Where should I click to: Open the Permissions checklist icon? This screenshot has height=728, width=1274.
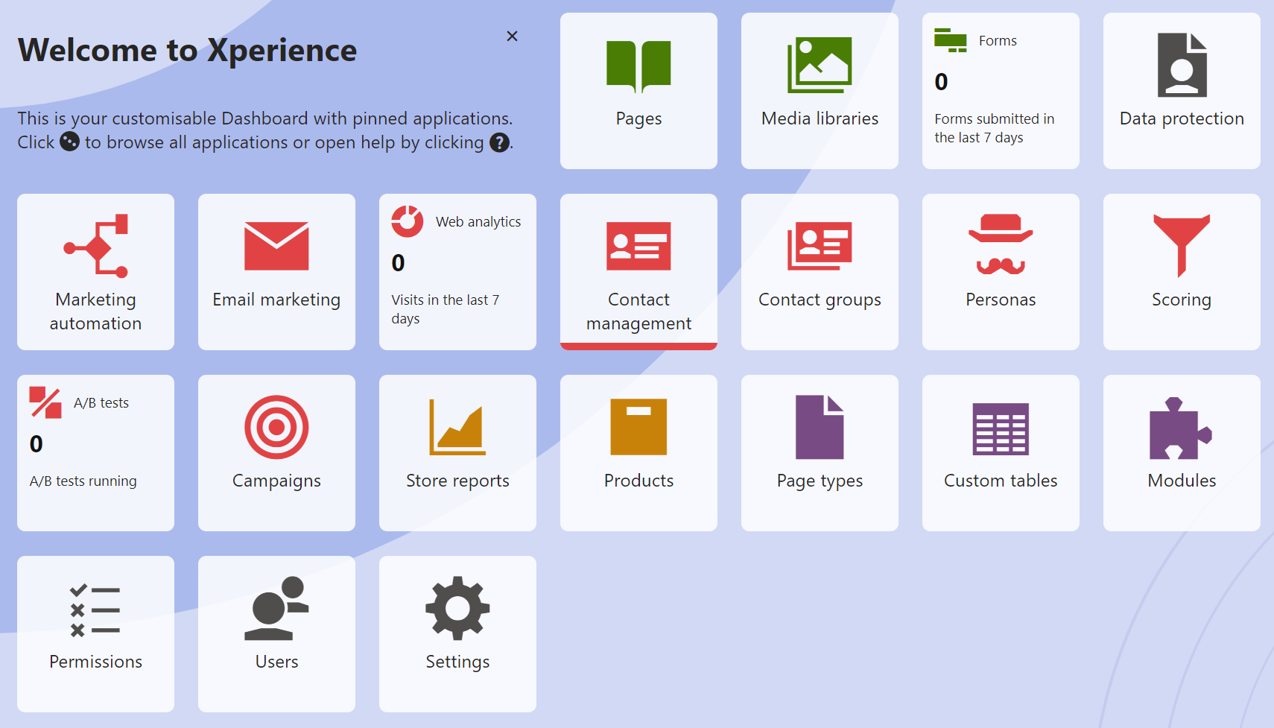click(95, 610)
